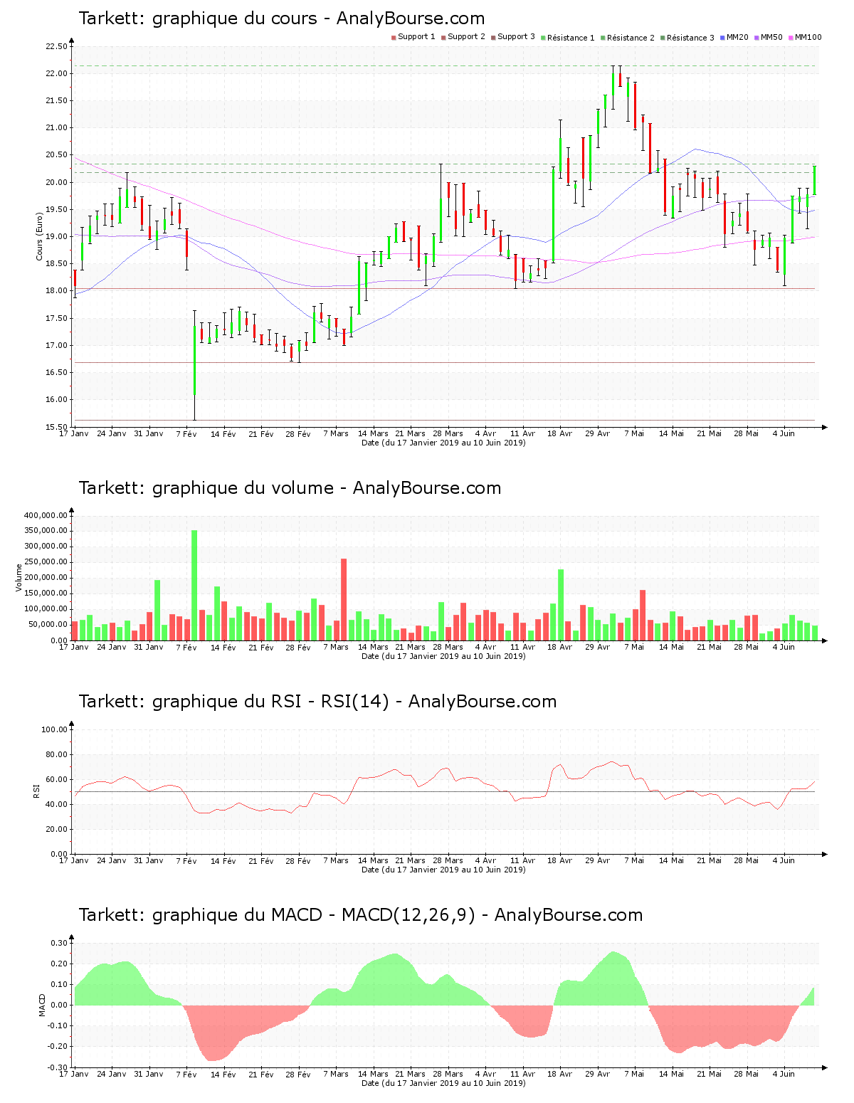
Task: Click the tall green volume bar at 18 Avr
Action: [x=561, y=605]
